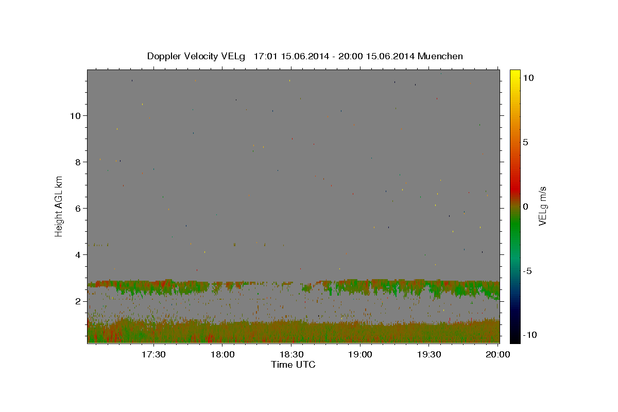The image size is (618, 412).
Task: Click the height axis label 6
Action: pos(78,208)
